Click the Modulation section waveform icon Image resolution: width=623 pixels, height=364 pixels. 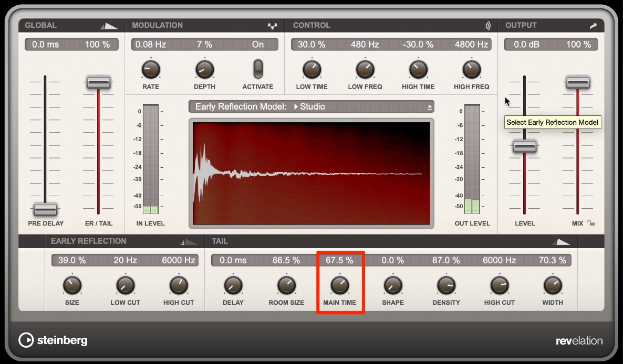pos(272,26)
